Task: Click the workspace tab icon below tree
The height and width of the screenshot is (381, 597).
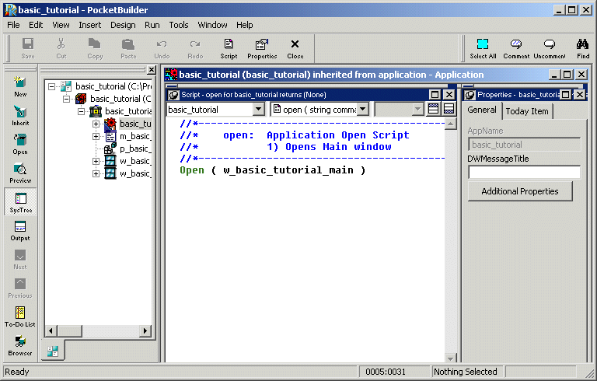Action: pos(53,351)
